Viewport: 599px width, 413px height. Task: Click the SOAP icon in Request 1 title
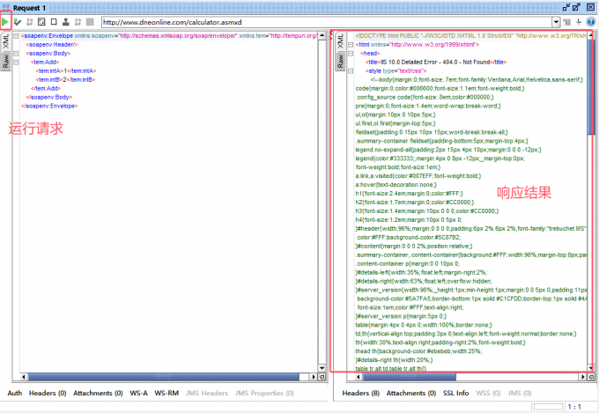point(6,8)
